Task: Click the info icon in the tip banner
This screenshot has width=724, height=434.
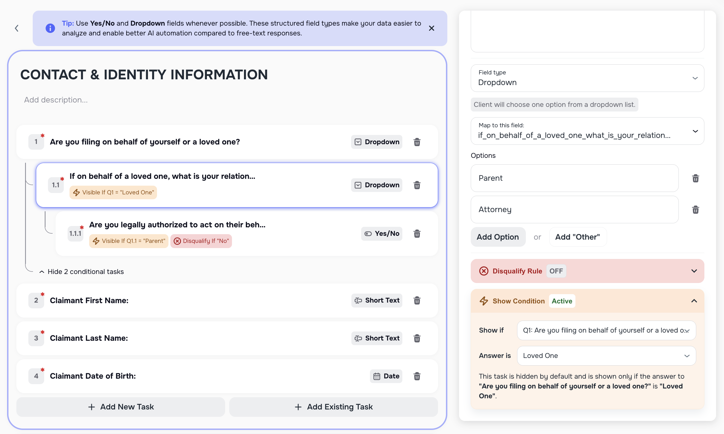Action: coord(50,28)
